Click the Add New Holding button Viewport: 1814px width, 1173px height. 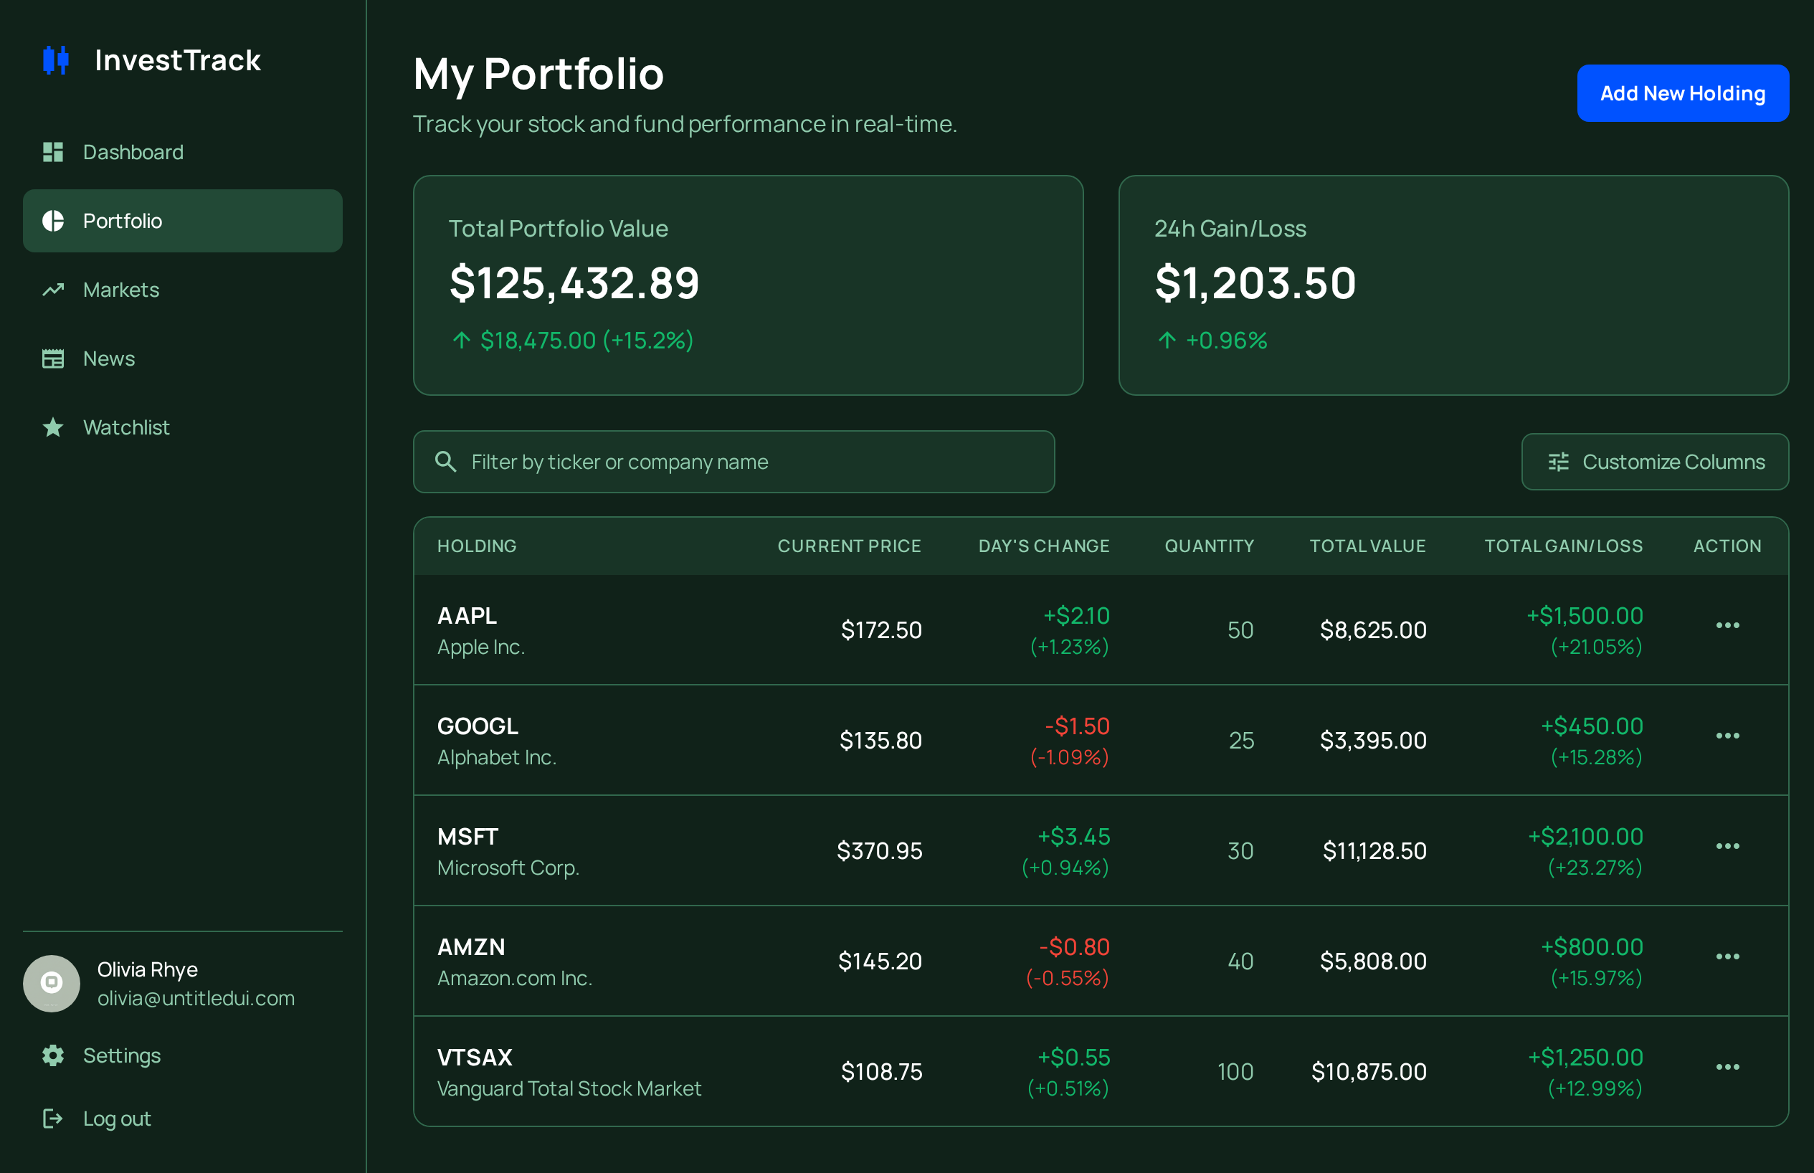pyautogui.click(x=1682, y=93)
